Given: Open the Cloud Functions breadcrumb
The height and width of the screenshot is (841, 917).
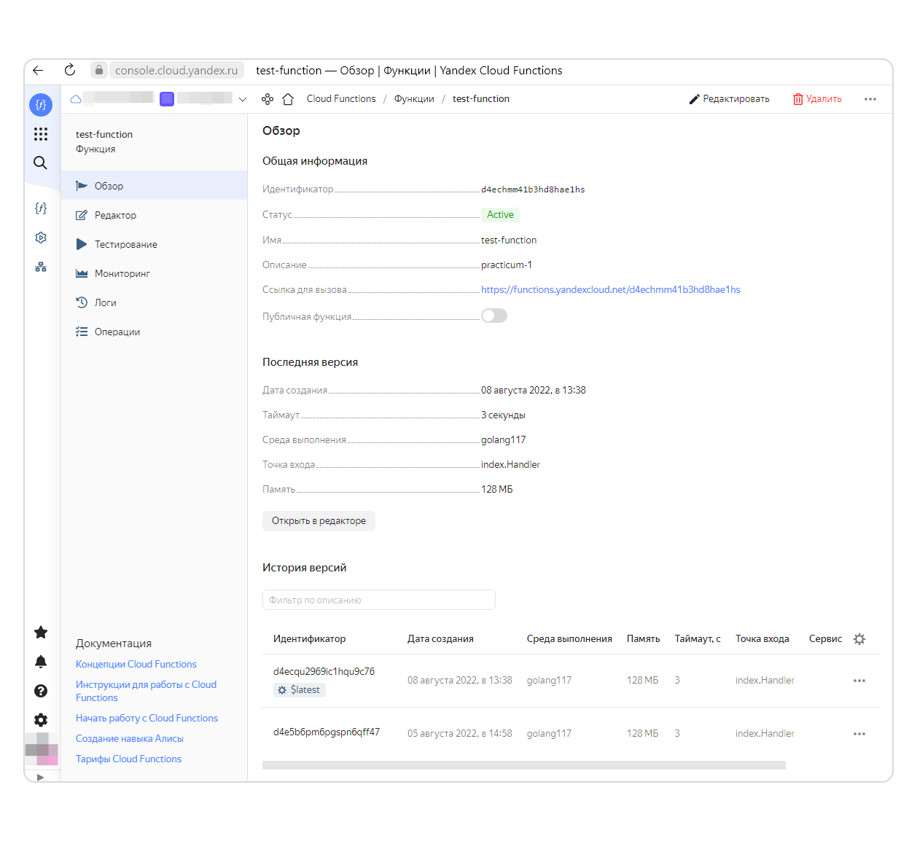Looking at the screenshot, I should pos(341,99).
